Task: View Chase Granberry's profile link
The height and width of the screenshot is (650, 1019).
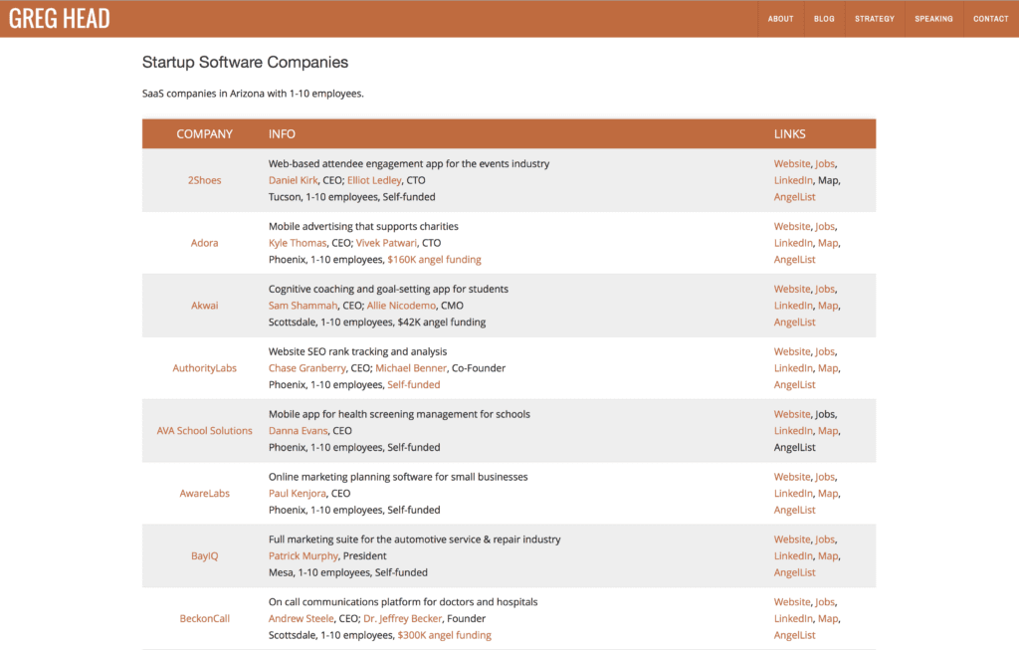Action: [x=307, y=368]
